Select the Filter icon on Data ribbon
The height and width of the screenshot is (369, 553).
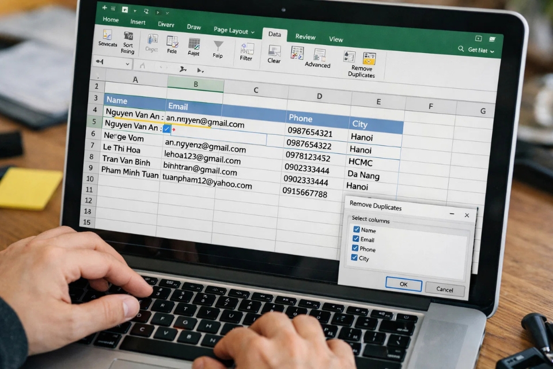pyautogui.click(x=246, y=50)
